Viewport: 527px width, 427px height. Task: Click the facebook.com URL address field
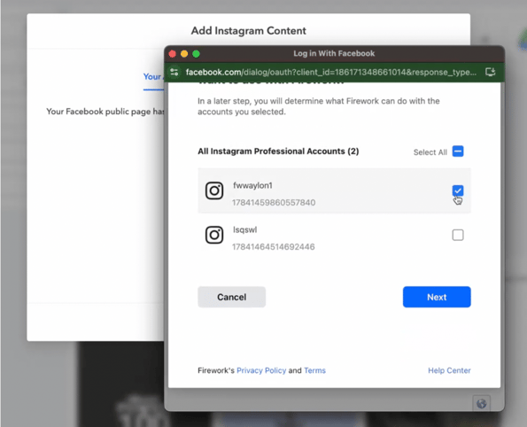pyautogui.click(x=330, y=72)
